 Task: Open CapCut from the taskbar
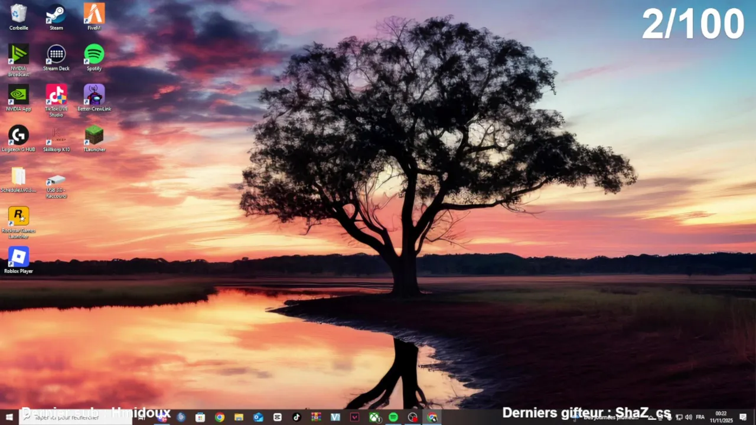point(278,417)
